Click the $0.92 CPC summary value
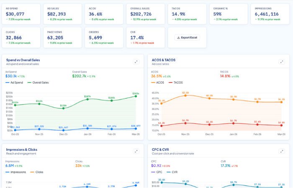Image resolution: width=293 pixels, height=189 pixels. pos(156,166)
